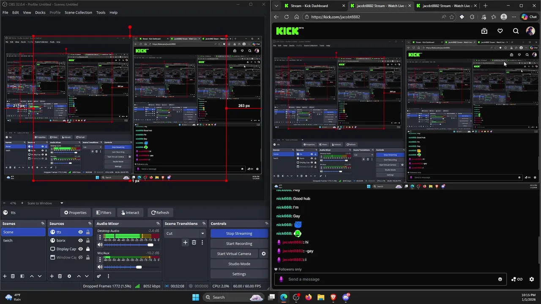This screenshot has width=541, height=304.
Task: Open browser Settings and more menu
Action: point(514,17)
